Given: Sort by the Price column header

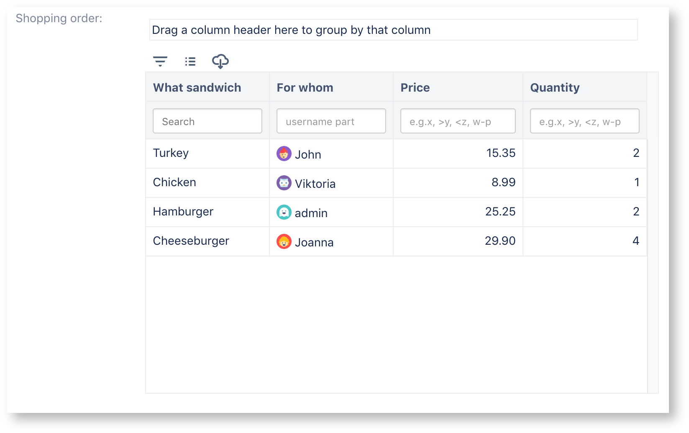Looking at the screenshot, I should (x=415, y=87).
